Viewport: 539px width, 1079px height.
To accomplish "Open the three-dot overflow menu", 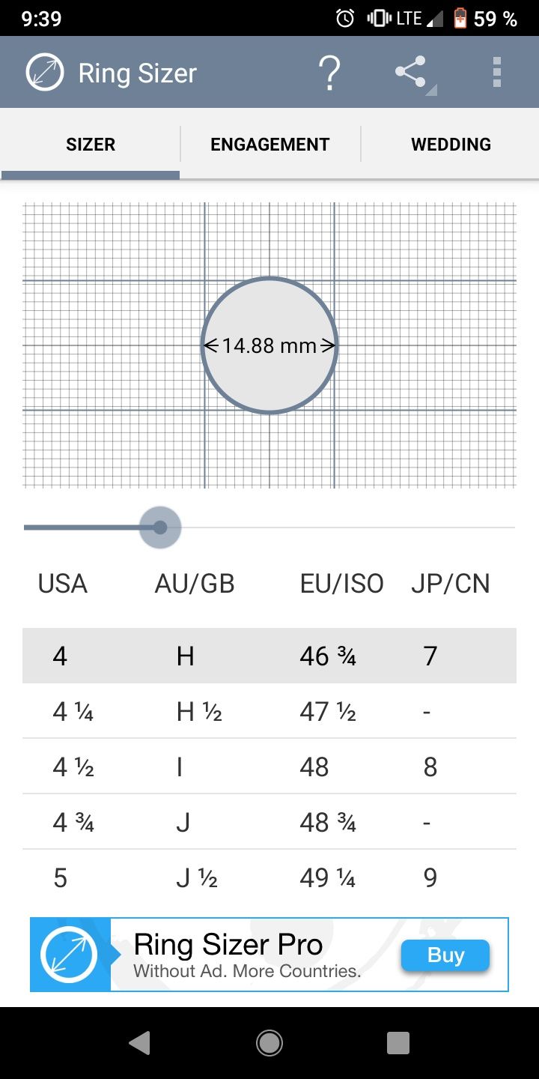I will pyautogui.click(x=496, y=73).
